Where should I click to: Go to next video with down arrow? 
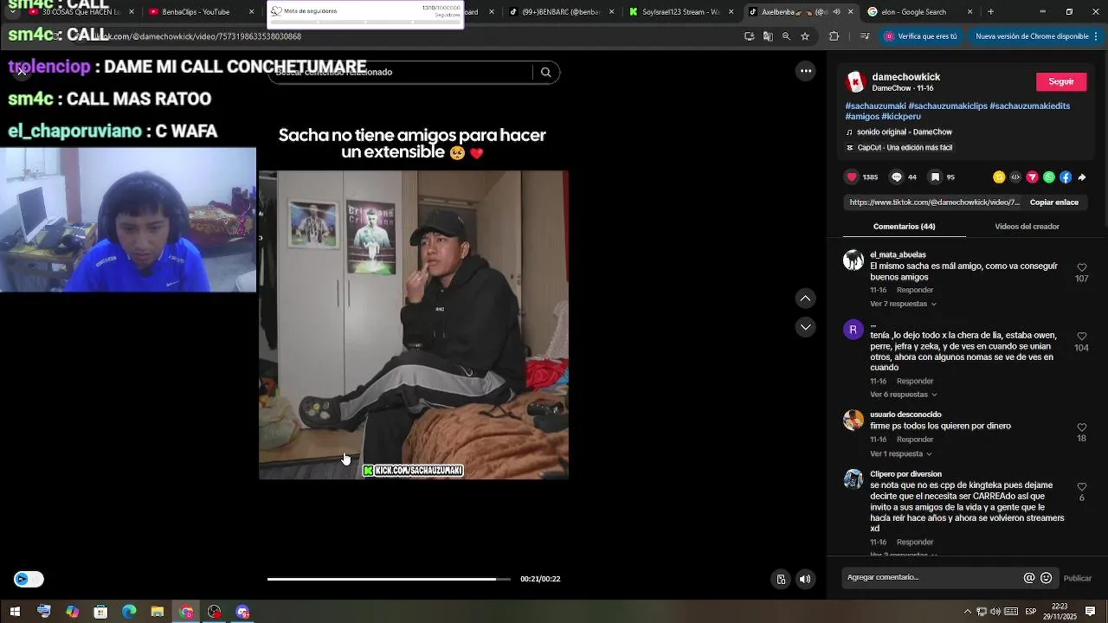coord(805,327)
